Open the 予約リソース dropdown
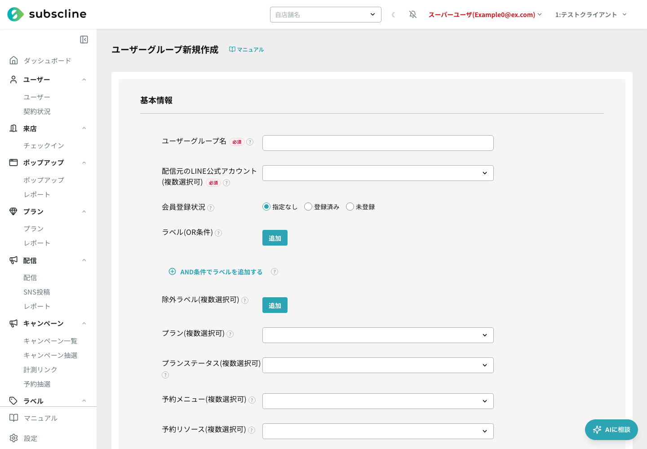647x449 pixels. [x=378, y=431]
